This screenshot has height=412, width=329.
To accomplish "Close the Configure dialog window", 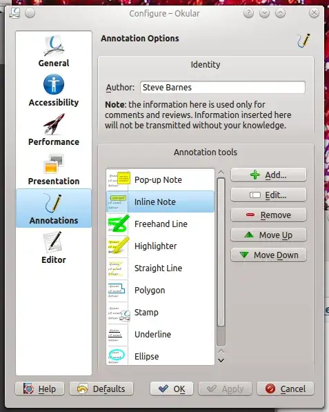I will (x=314, y=13).
